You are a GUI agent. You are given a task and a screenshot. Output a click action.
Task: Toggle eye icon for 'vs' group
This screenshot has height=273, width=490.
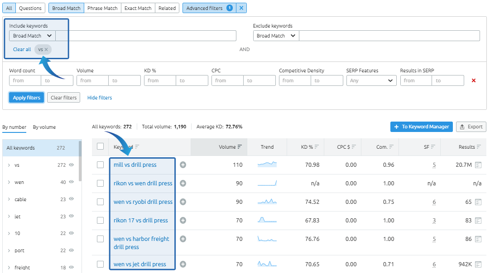click(71, 165)
